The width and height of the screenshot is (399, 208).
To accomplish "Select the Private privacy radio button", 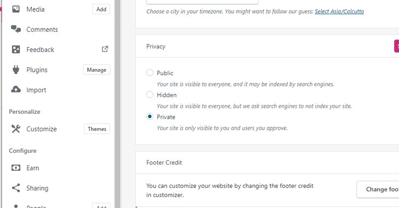I will click(150, 117).
